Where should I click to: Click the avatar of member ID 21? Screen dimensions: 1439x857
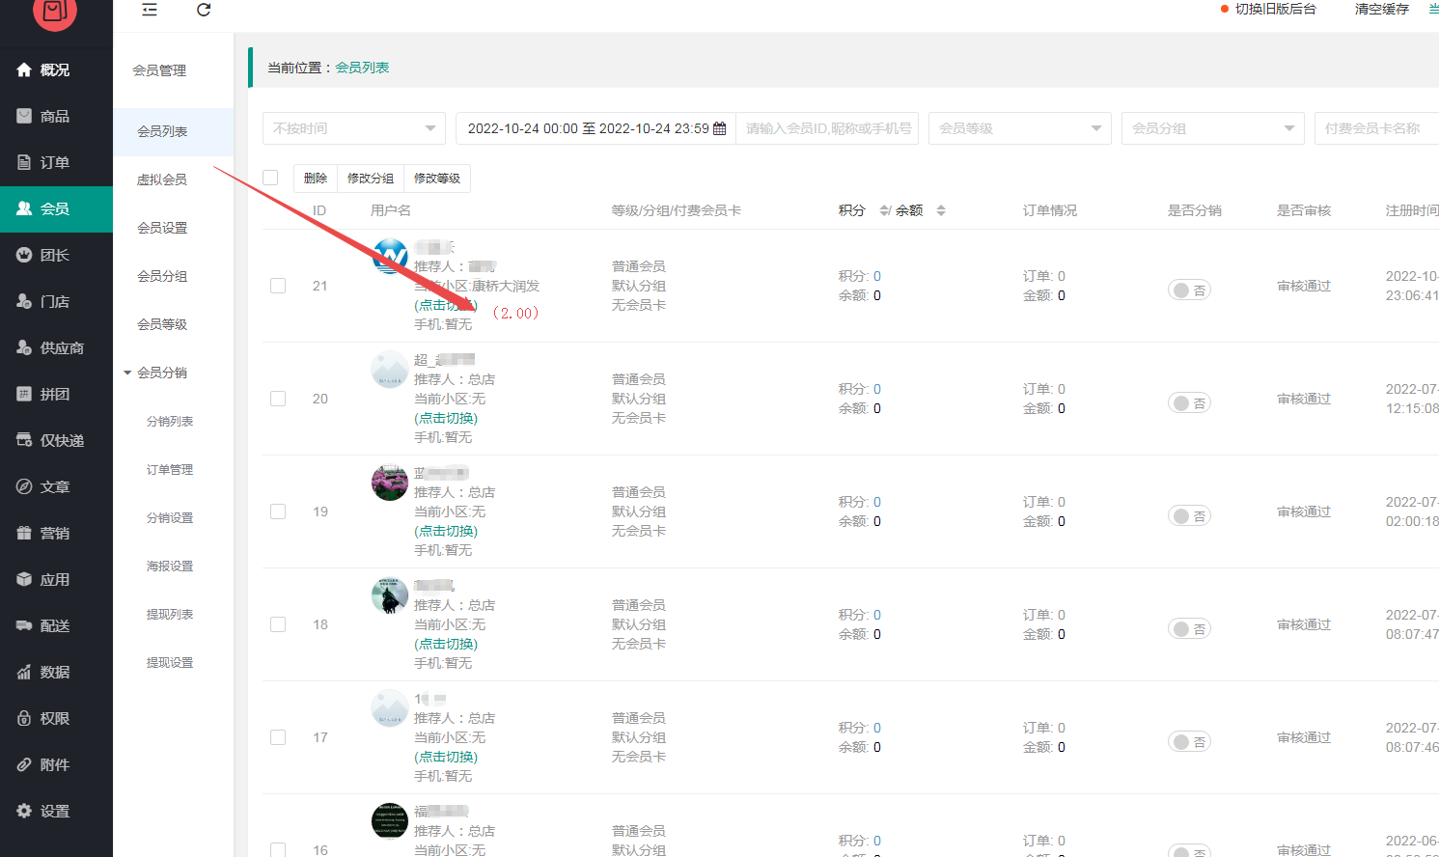[x=390, y=257]
